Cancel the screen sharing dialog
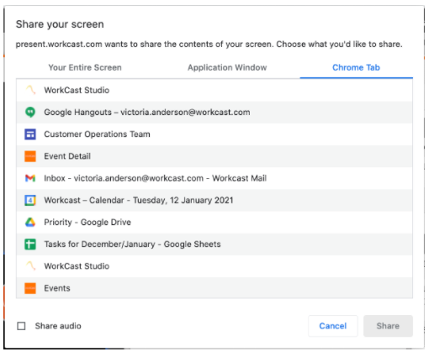The image size is (429, 357). 333,326
